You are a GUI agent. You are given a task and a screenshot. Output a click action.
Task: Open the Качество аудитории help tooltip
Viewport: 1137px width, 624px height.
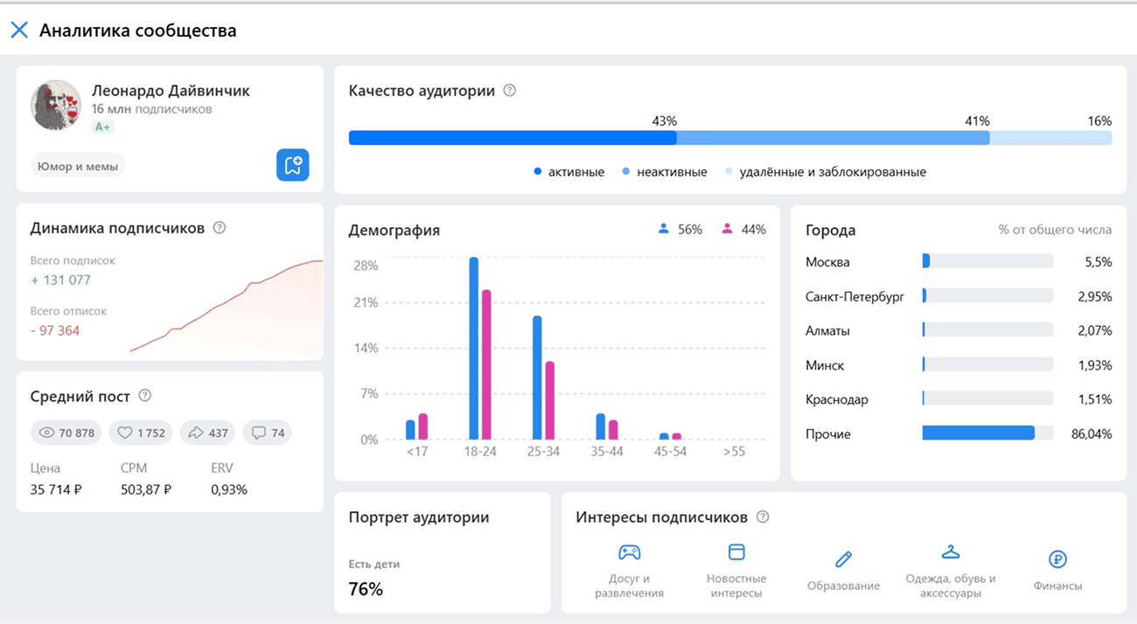pyautogui.click(x=510, y=90)
